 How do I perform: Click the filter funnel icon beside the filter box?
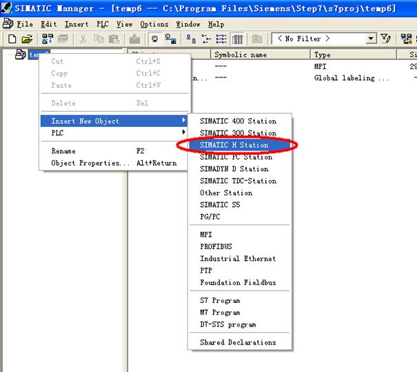tap(386, 39)
